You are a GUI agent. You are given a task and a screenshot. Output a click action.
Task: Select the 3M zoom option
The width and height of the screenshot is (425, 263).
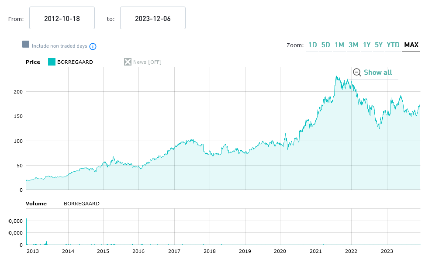pos(353,45)
